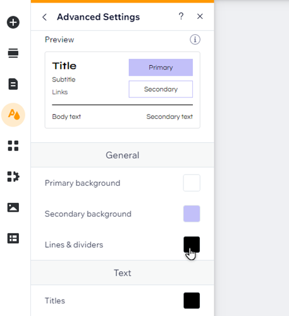Open the Titles color swatch

tap(192, 301)
